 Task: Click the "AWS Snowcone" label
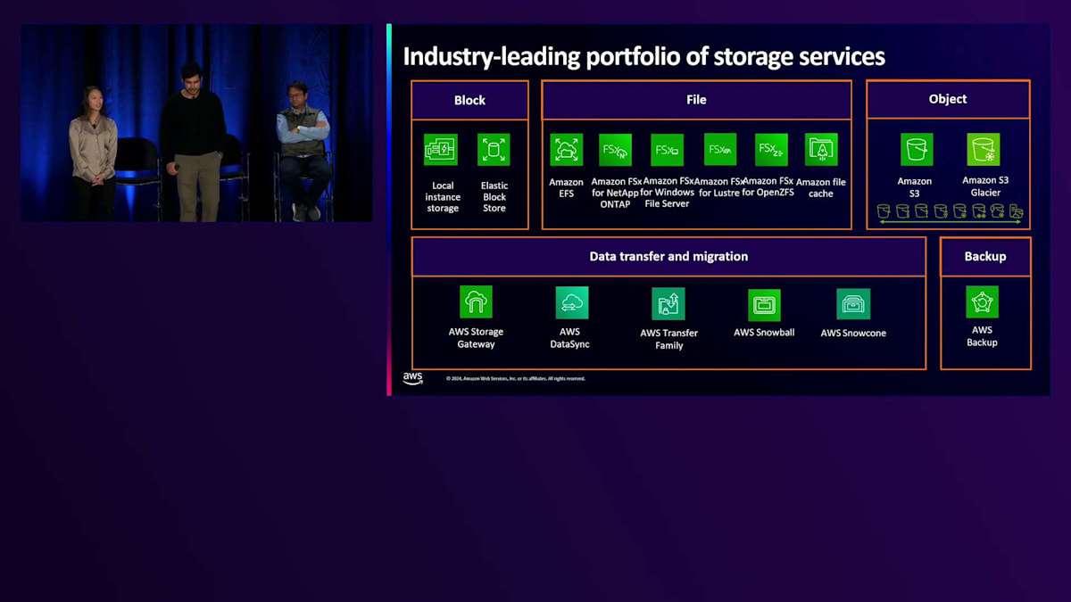pyautogui.click(x=853, y=334)
